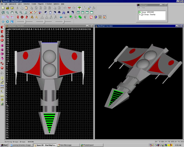Click the light bulb icon
This screenshot has width=184, height=147.
tap(2, 78)
